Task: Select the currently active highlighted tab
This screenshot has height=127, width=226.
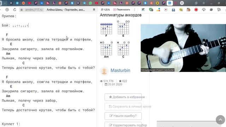Action: (169, 3)
